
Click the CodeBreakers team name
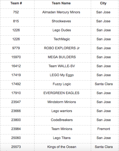[62, 120]
